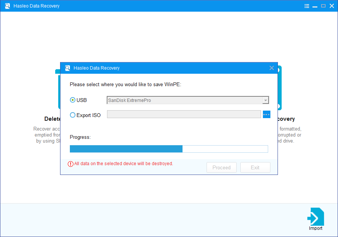Click the Hasleo logo in the main title bar

tap(8, 6)
